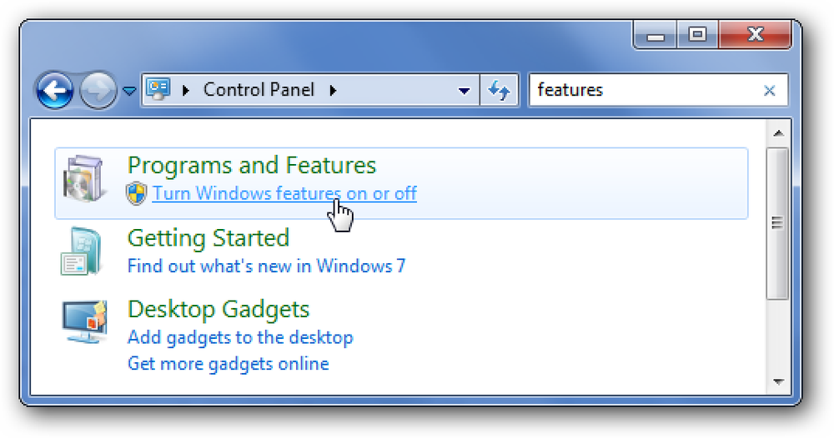Expand the arrow before Control Panel breadcrumb

tap(186, 90)
